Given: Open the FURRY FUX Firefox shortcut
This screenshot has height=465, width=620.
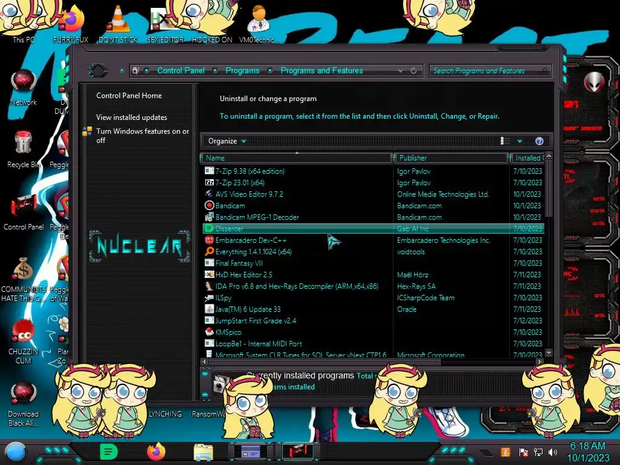Looking at the screenshot, I should tap(71, 24).
